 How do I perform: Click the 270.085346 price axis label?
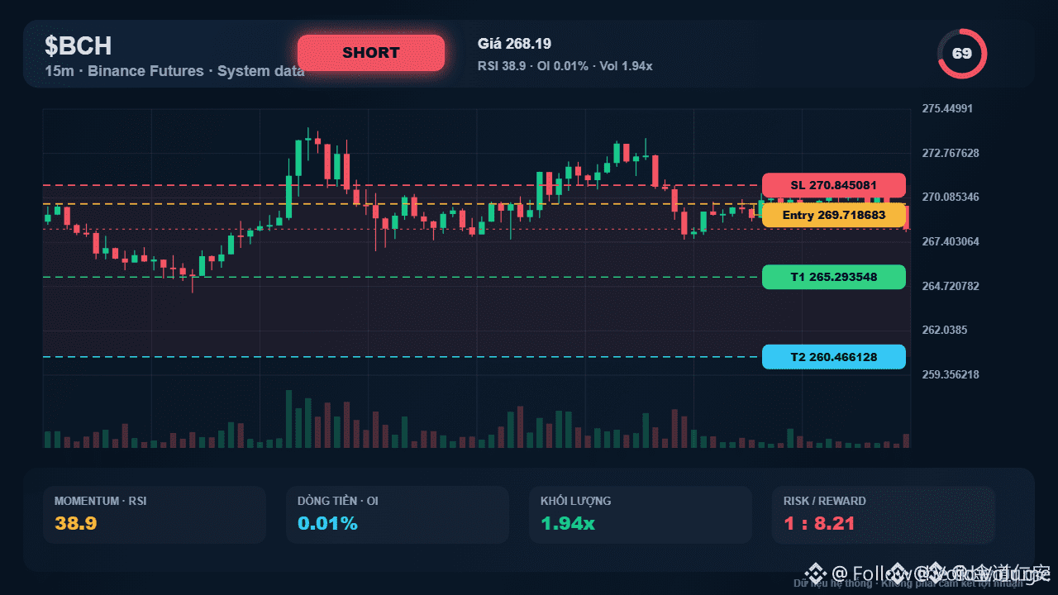951,198
